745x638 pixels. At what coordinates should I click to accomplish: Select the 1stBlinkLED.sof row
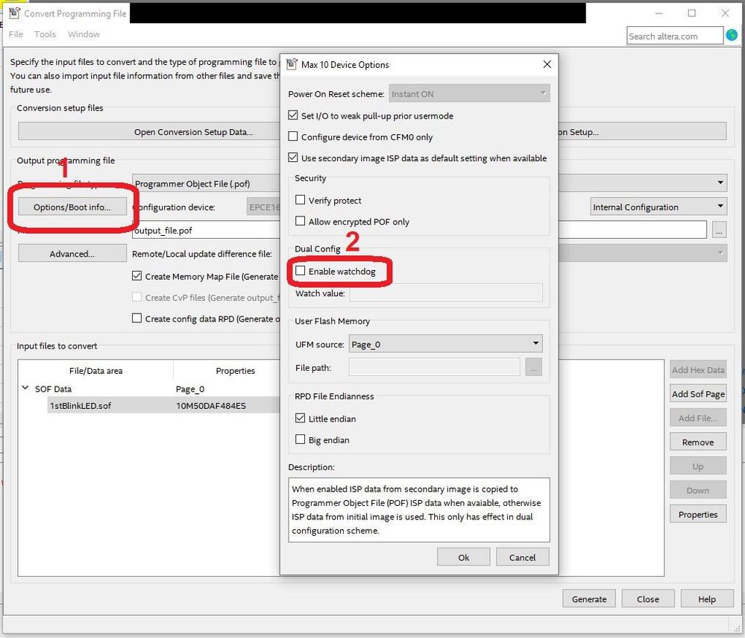tap(164, 405)
